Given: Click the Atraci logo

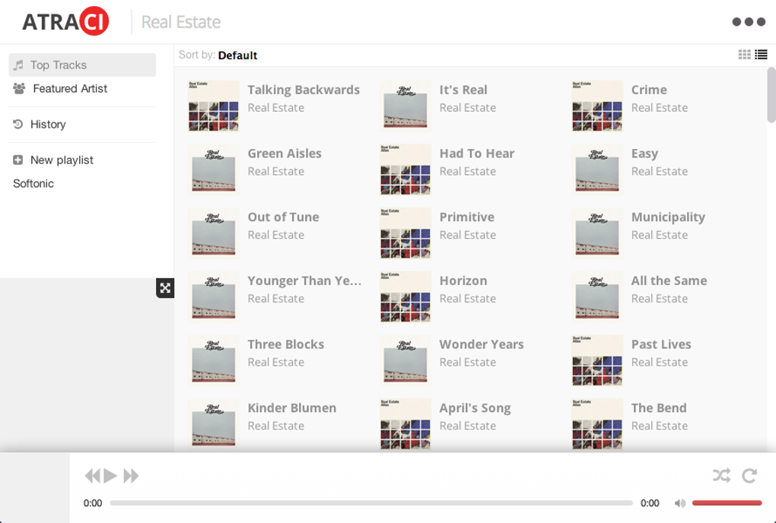Looking at the screenshot, I should tap(65, 21).
